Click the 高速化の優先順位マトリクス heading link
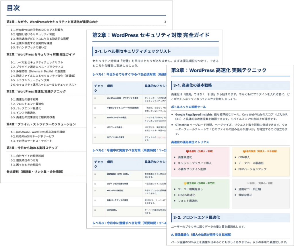294x246 pixels. coord(191,141)
